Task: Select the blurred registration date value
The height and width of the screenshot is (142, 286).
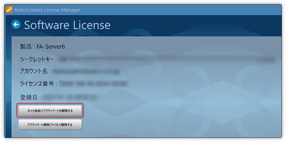Action: pos(70,98)
